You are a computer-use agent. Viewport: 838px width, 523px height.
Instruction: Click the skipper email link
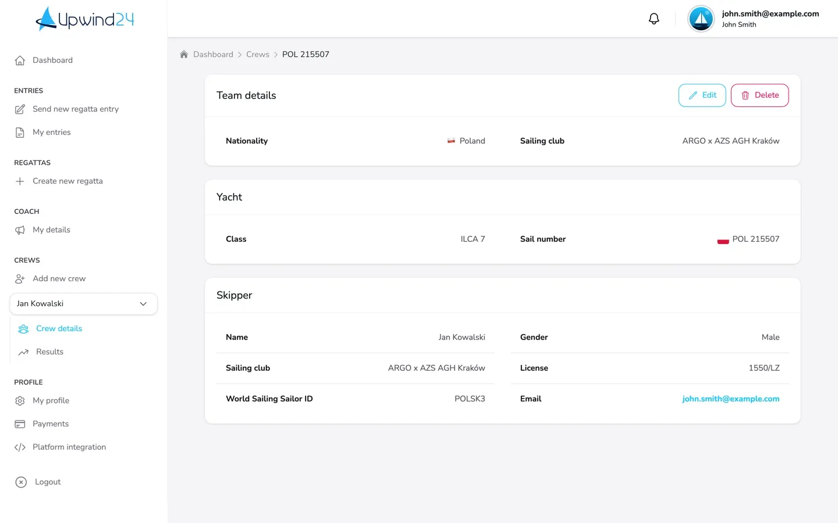click(x=731, y=399)
